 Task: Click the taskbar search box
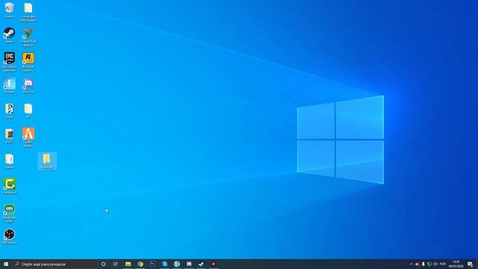pyautogui.click(x=55, y=264)
